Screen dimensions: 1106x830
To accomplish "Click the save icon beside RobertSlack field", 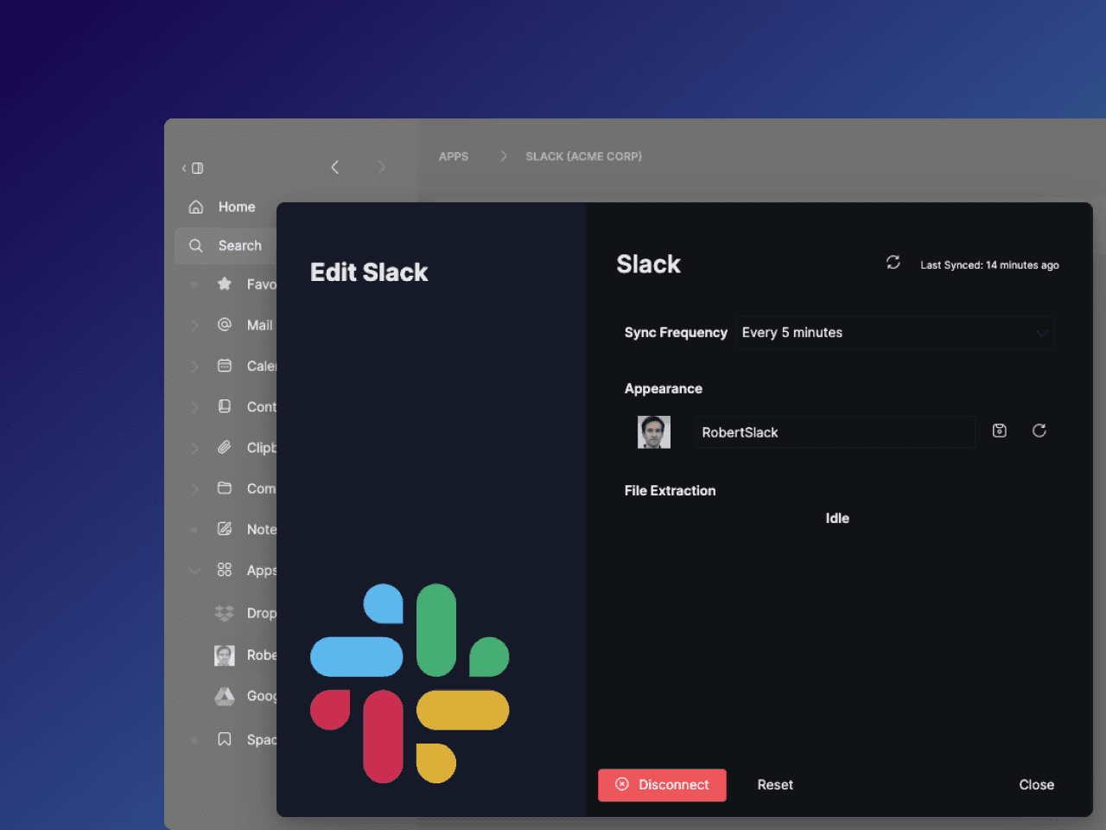I will (x=1000, y=431).
